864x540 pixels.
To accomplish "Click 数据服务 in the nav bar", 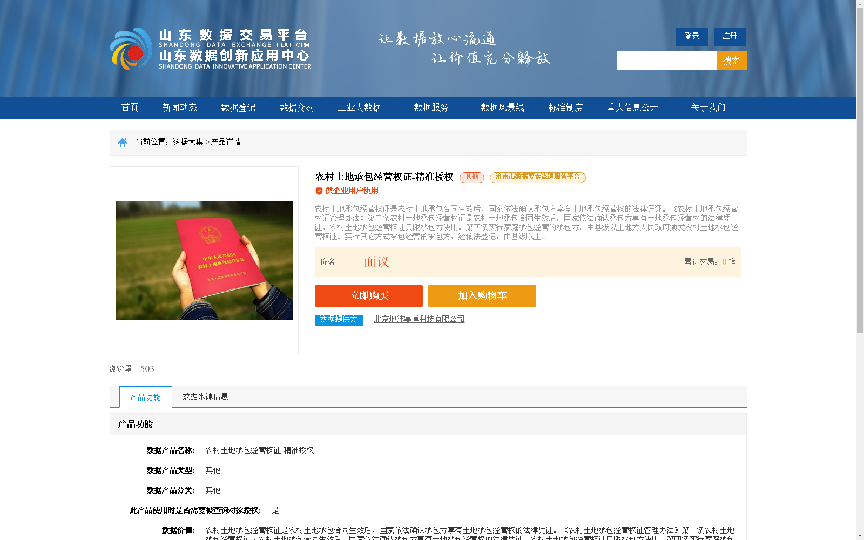I will click(x=431, y=107).
